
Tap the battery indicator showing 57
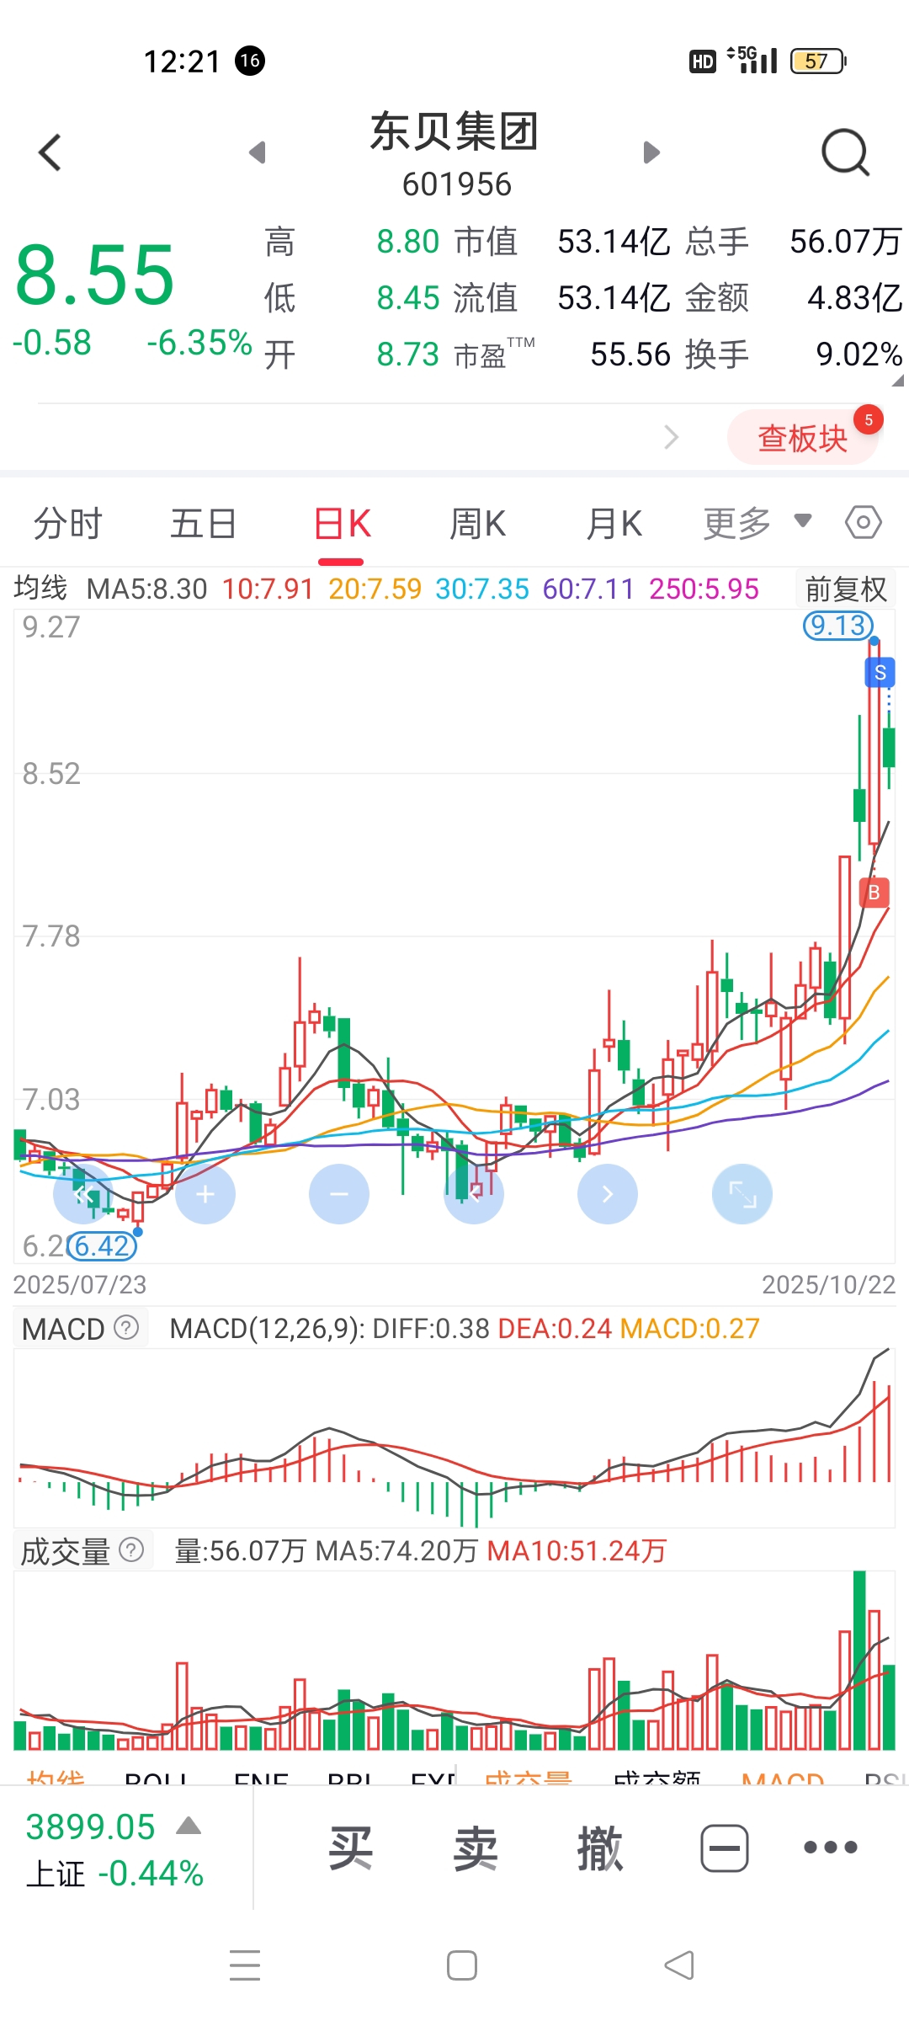pos(818,61)
